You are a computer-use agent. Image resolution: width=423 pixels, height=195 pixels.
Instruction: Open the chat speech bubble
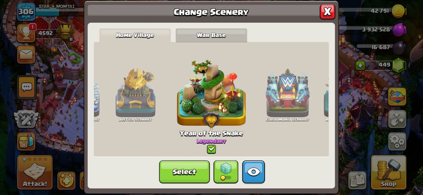27,87
